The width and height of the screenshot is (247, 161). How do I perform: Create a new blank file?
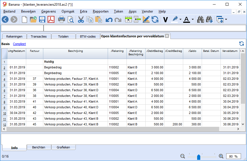click(x=25, y=20)
